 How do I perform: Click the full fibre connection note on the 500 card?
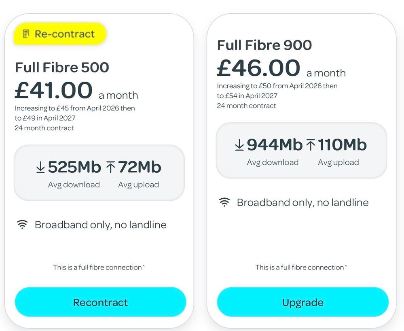(x=99, y=267)
